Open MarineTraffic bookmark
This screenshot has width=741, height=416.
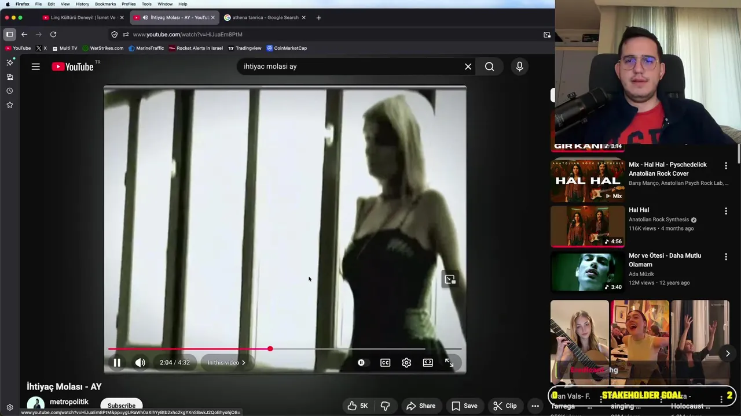point(146,49)
